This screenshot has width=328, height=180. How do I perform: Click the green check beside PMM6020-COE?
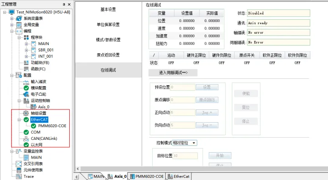[x=33, y=126]
